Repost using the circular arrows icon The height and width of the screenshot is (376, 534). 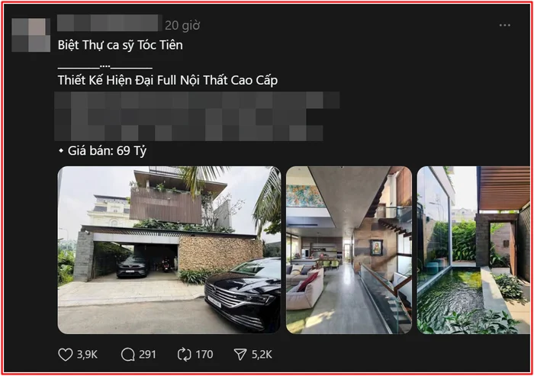tap(185, 355)
